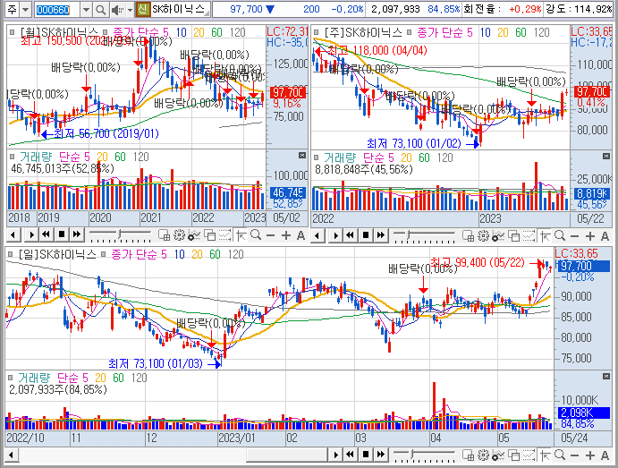Close monthly volume panel
Screen dimensions: 618x468
point(302,156)
